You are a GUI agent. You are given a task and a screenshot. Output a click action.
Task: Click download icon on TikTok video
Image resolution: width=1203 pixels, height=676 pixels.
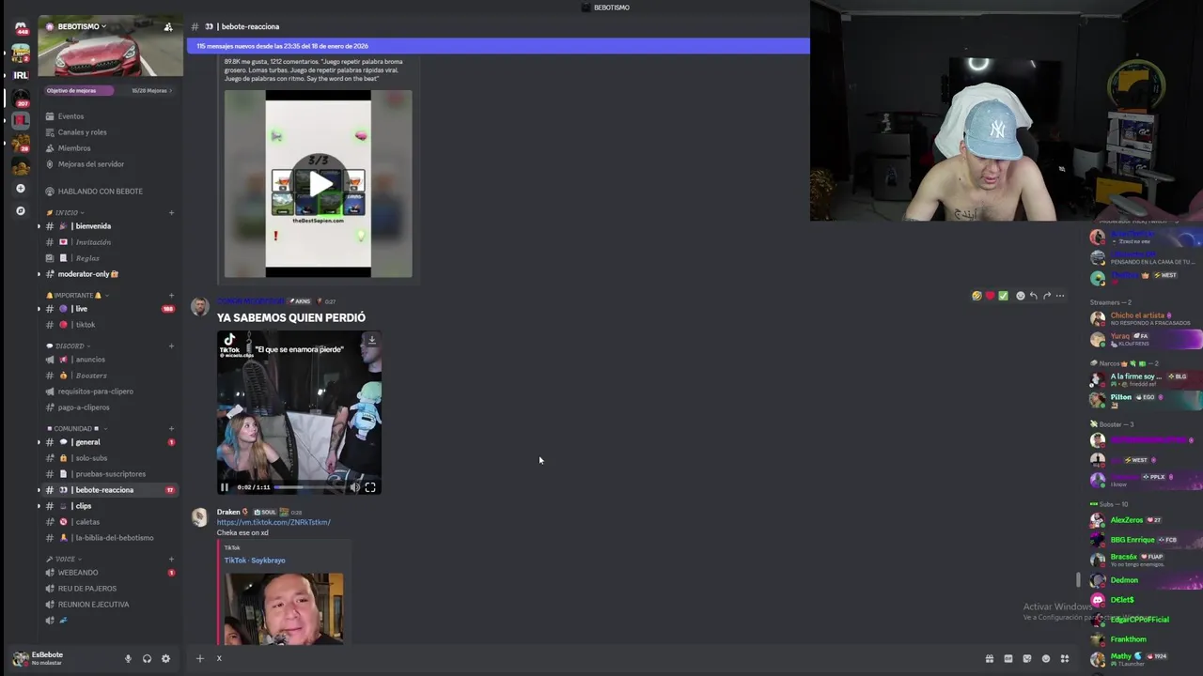[x=371, y=340]
